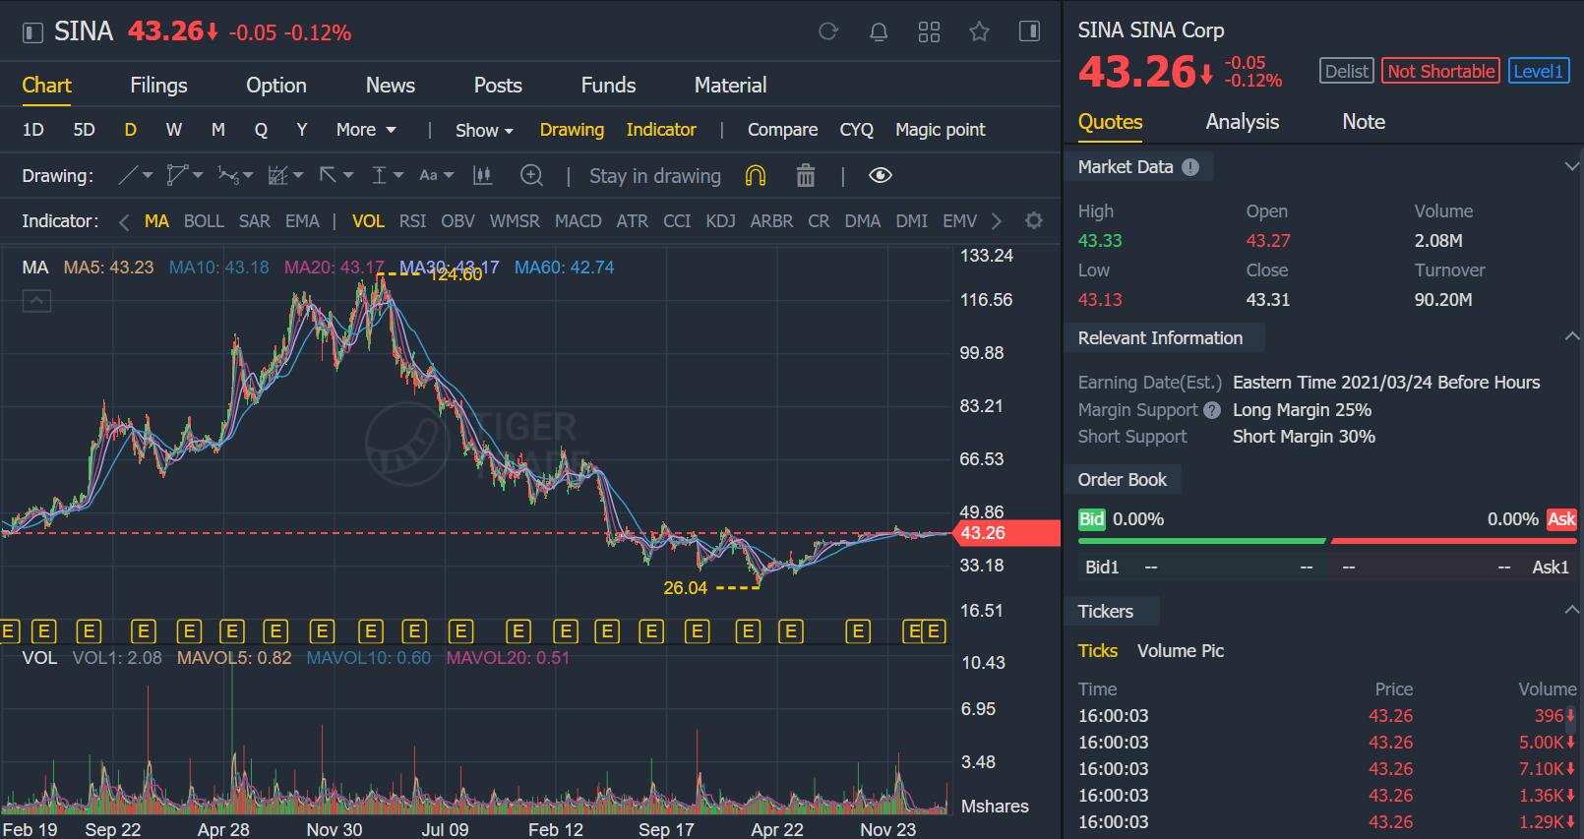Toggle the right side panel layout icon

click(x=1029, y=31)
